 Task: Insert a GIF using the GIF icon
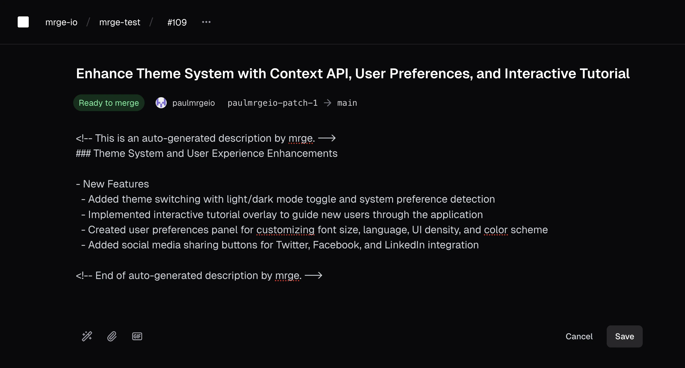[137, 336]
